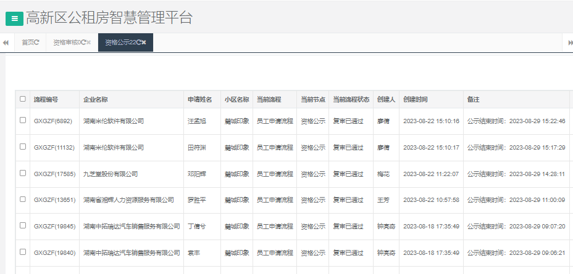
Task: Click refresh icon on 资格审核 tab
Action: tap(83, 42)
